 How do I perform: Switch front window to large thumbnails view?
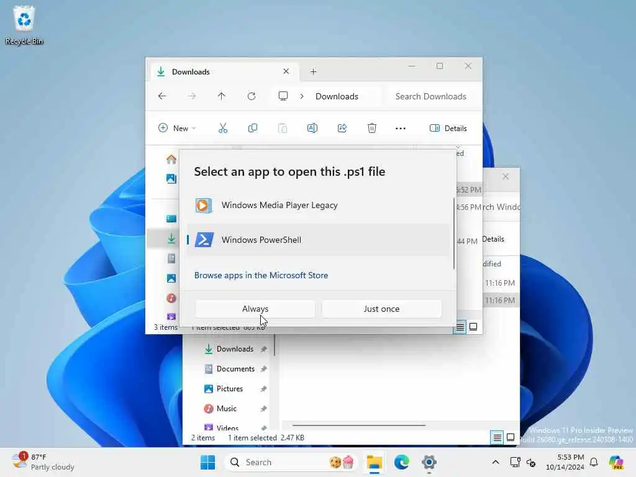(473, 327)
